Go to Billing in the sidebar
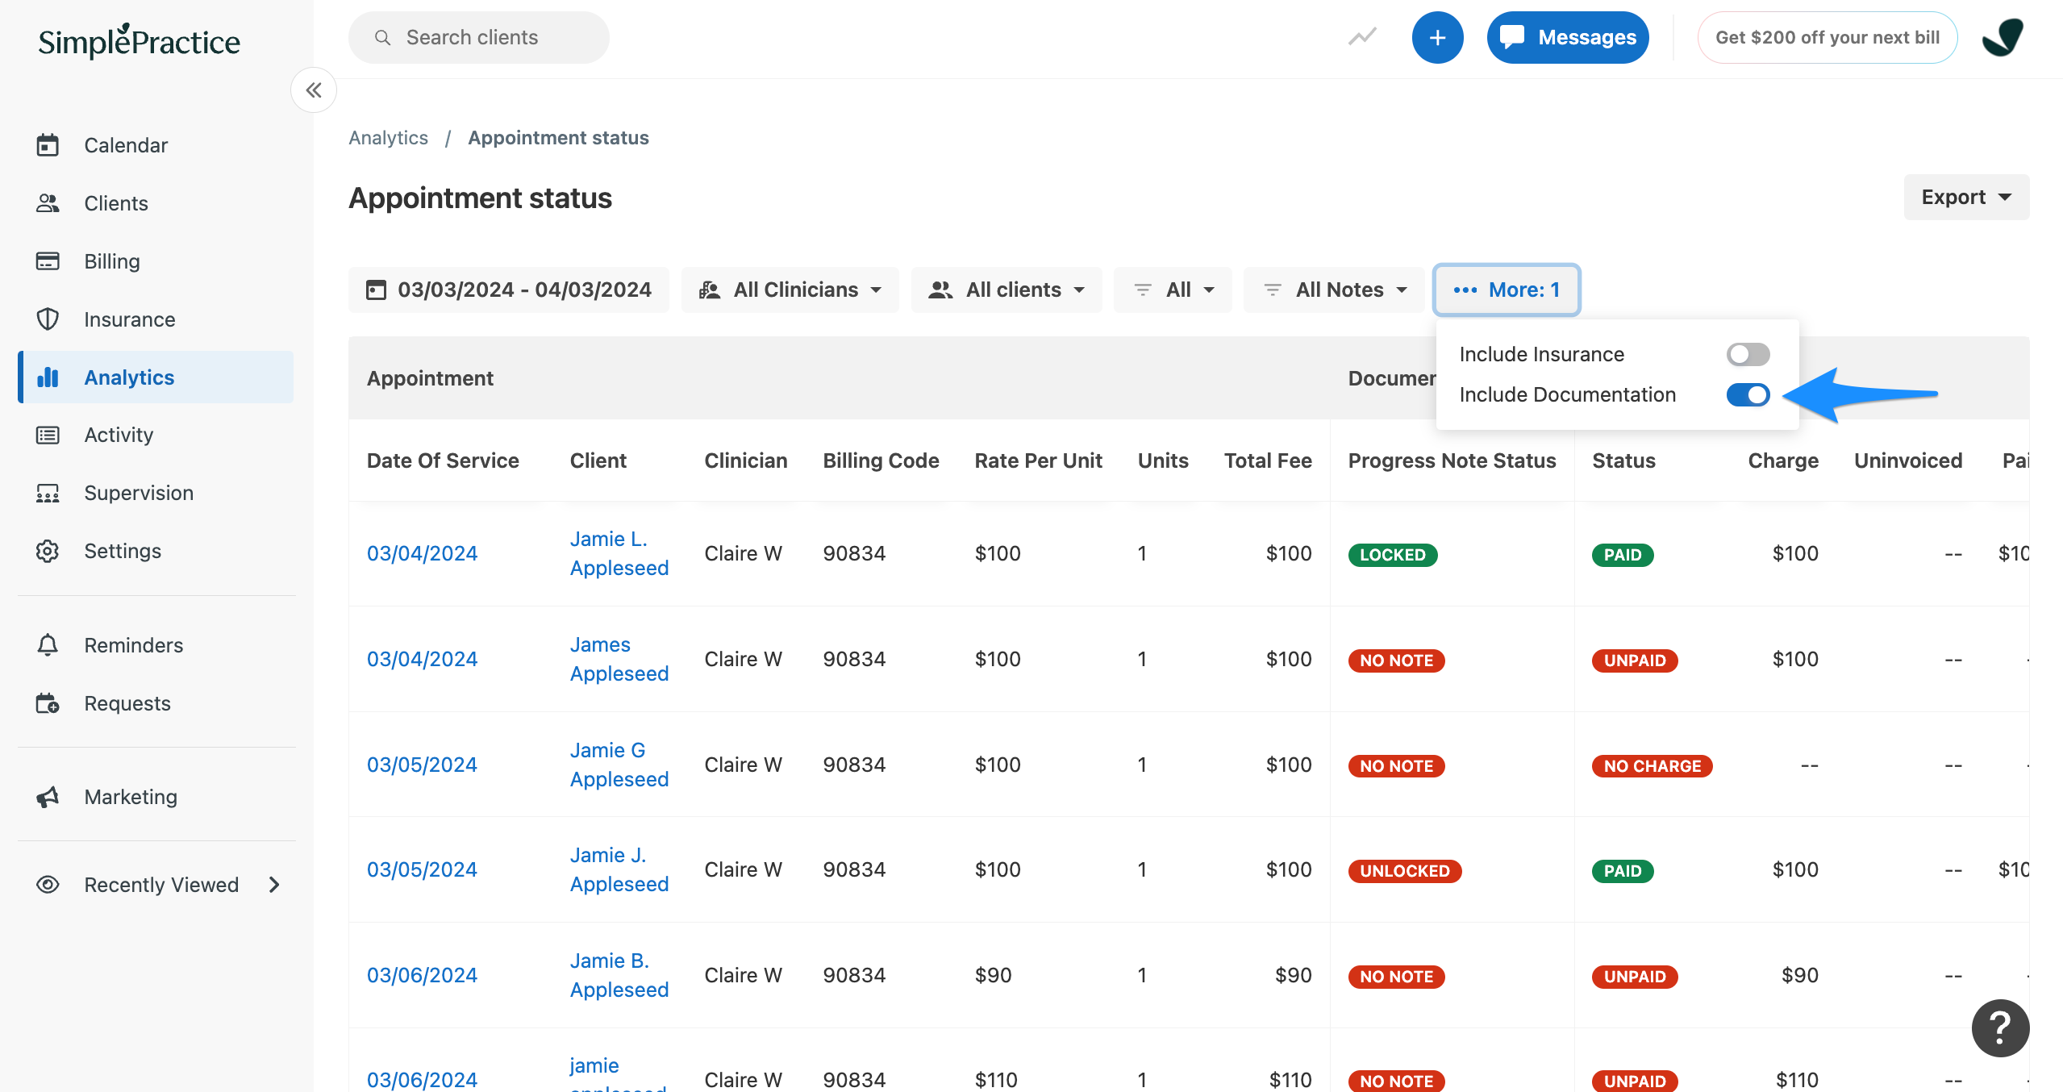 156,261
